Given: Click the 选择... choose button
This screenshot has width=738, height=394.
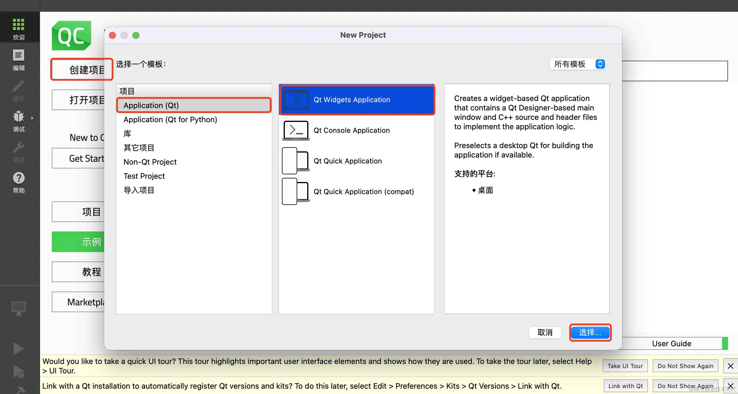Looking at the screenshot, I should (590, 332).
